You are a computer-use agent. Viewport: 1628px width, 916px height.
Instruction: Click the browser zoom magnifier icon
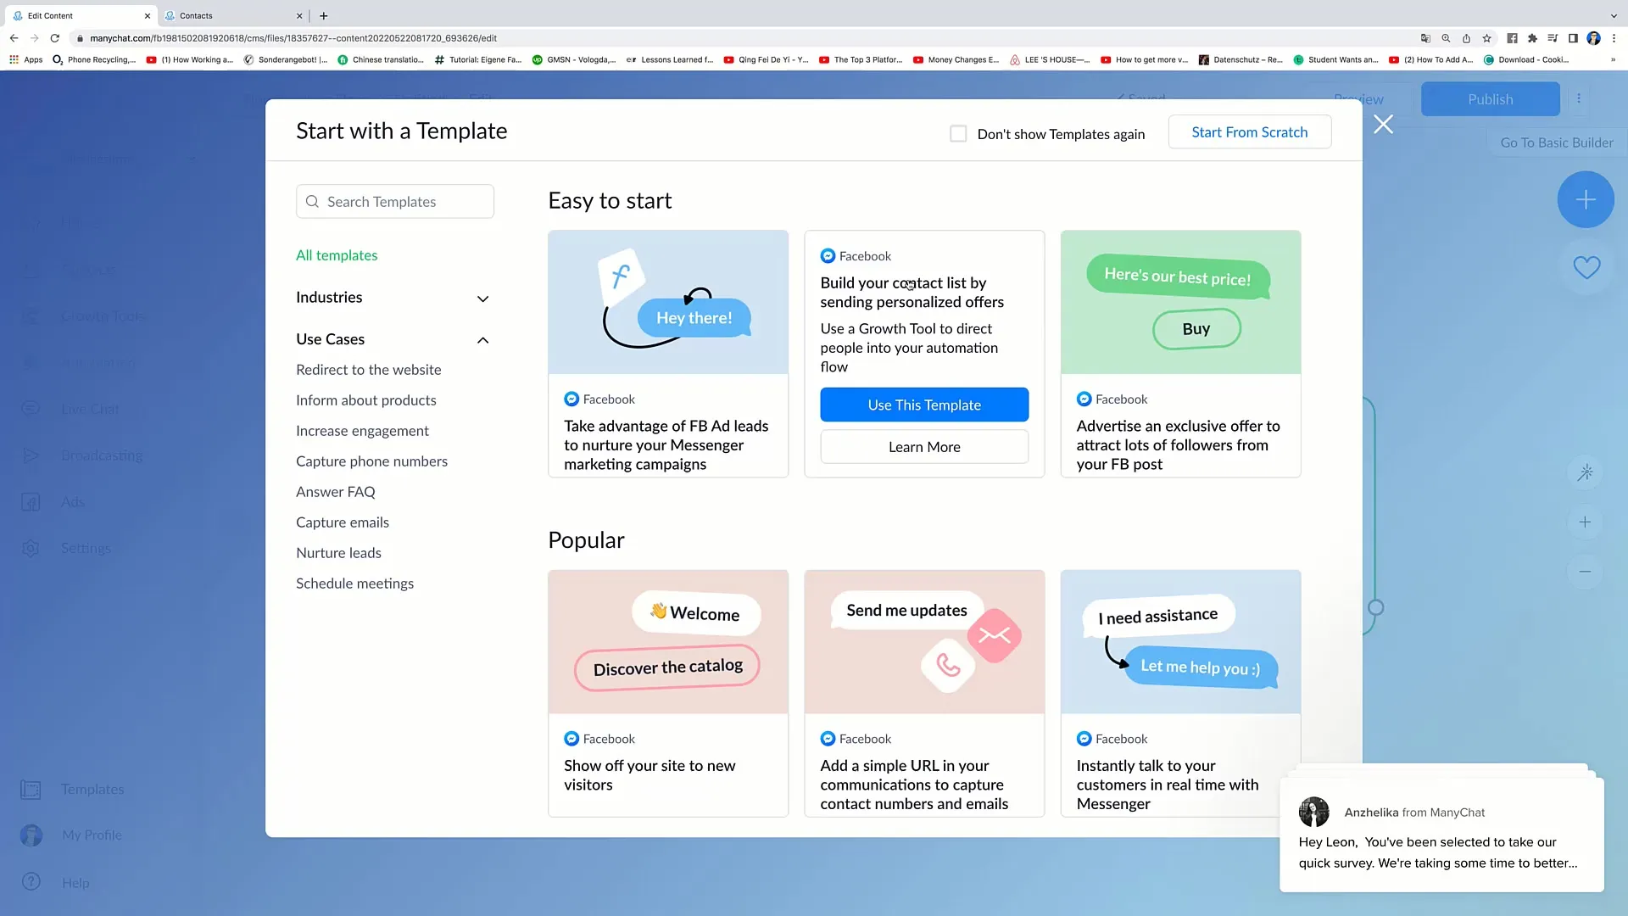(1446, 38)
